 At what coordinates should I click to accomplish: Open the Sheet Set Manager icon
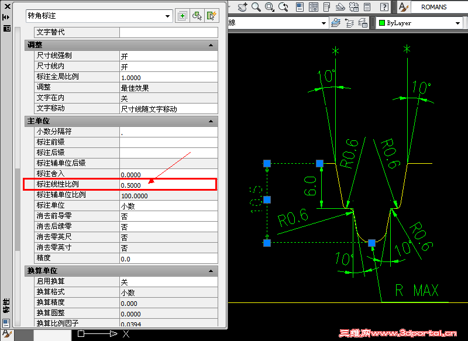click(340, 7)
